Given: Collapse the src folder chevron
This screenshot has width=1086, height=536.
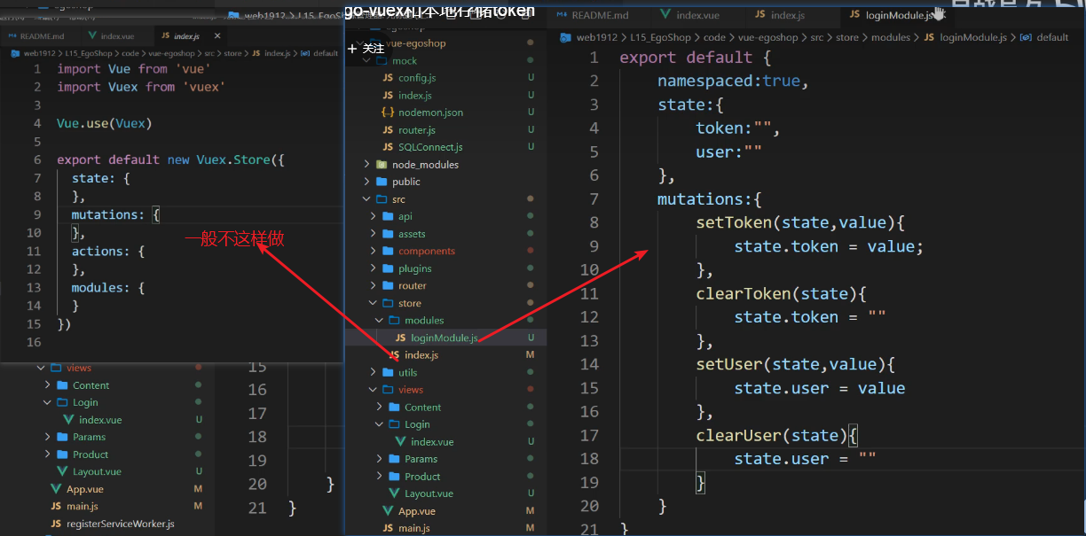Looking at the screenshot, I should tap(366, 199).
